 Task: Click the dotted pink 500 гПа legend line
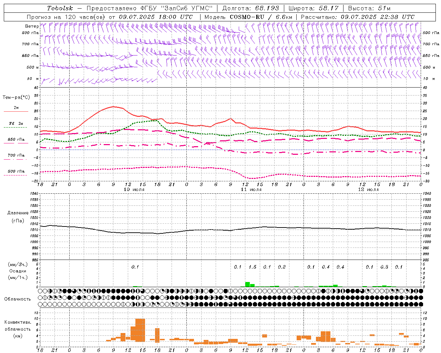pyautogui.click(x=15, y=175)
